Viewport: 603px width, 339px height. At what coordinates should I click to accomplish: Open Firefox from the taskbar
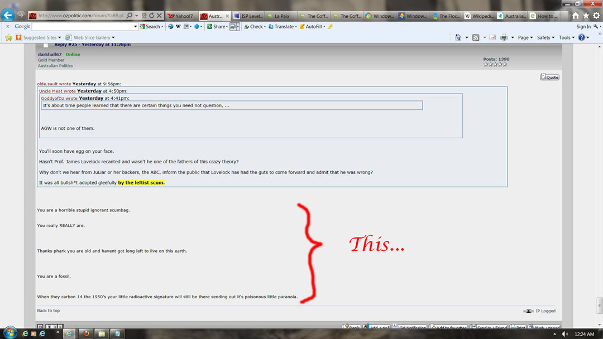85,333
